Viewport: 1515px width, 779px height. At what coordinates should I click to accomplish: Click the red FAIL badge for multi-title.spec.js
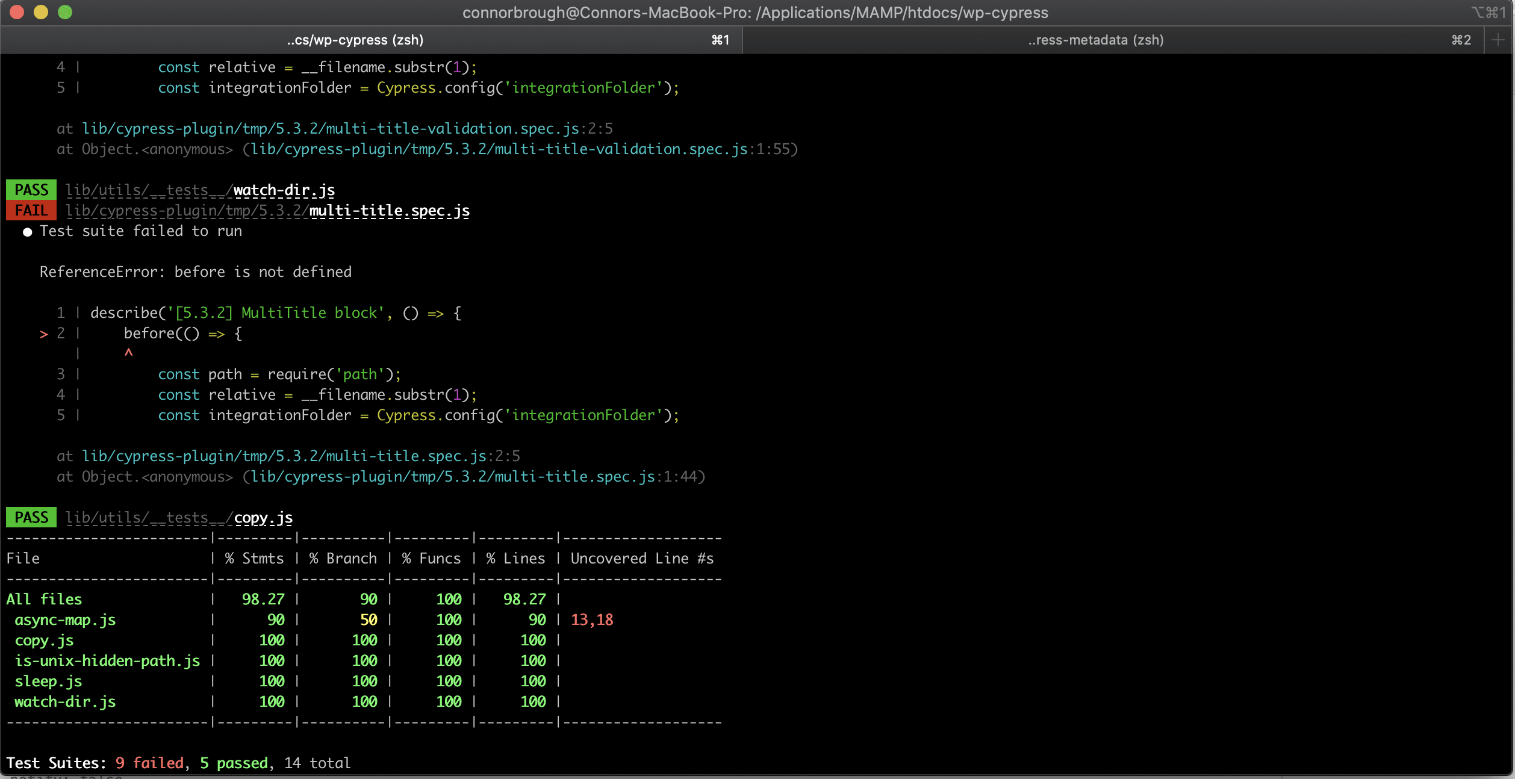tap(31, 211)
